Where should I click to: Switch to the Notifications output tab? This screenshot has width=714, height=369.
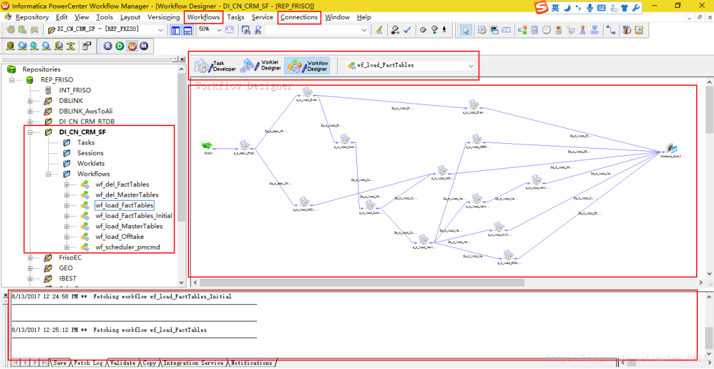click(251, 363)
